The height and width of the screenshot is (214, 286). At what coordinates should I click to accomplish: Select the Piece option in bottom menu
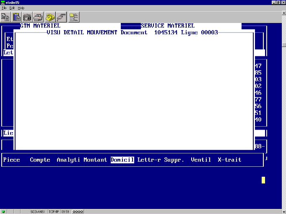[x=12, y=160]
